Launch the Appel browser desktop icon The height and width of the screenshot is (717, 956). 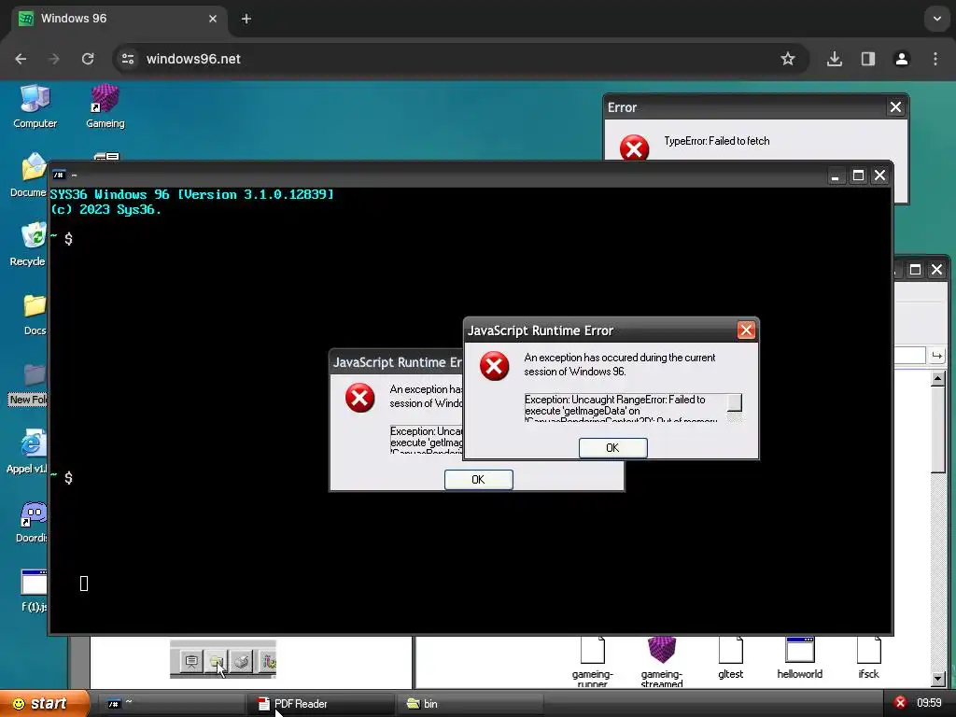[x=29, y=452]
